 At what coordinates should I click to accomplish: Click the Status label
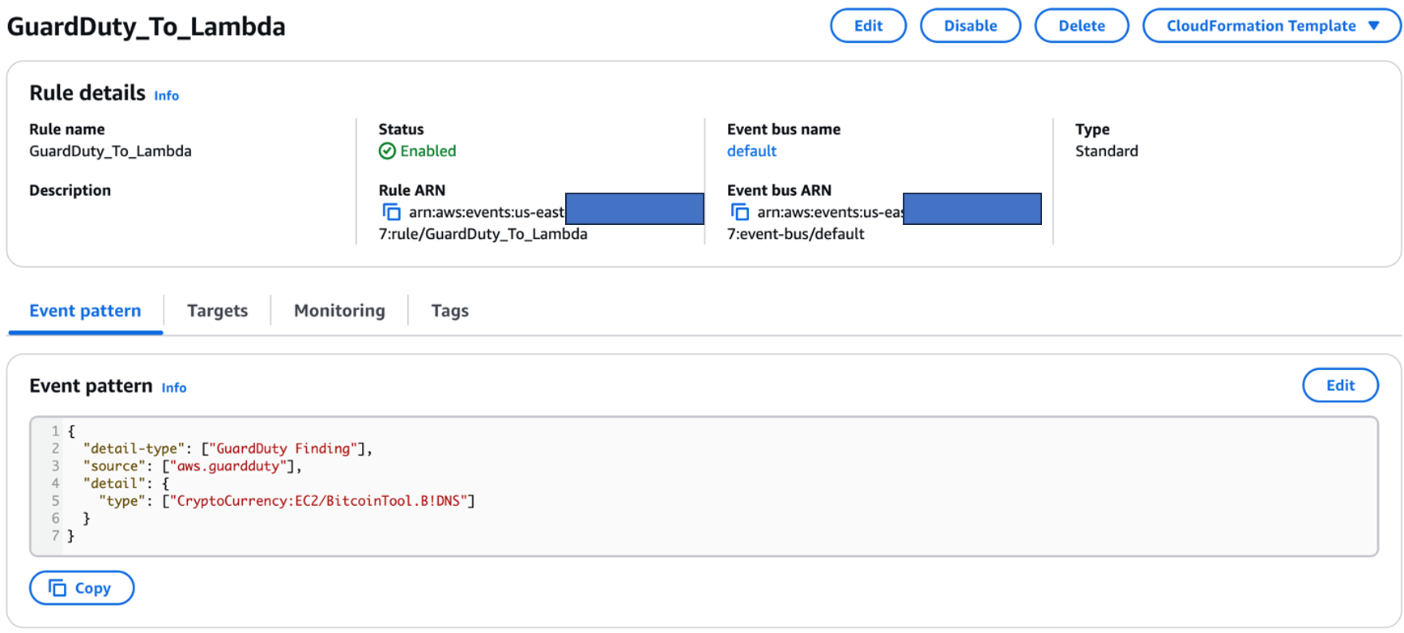point(402,130)
